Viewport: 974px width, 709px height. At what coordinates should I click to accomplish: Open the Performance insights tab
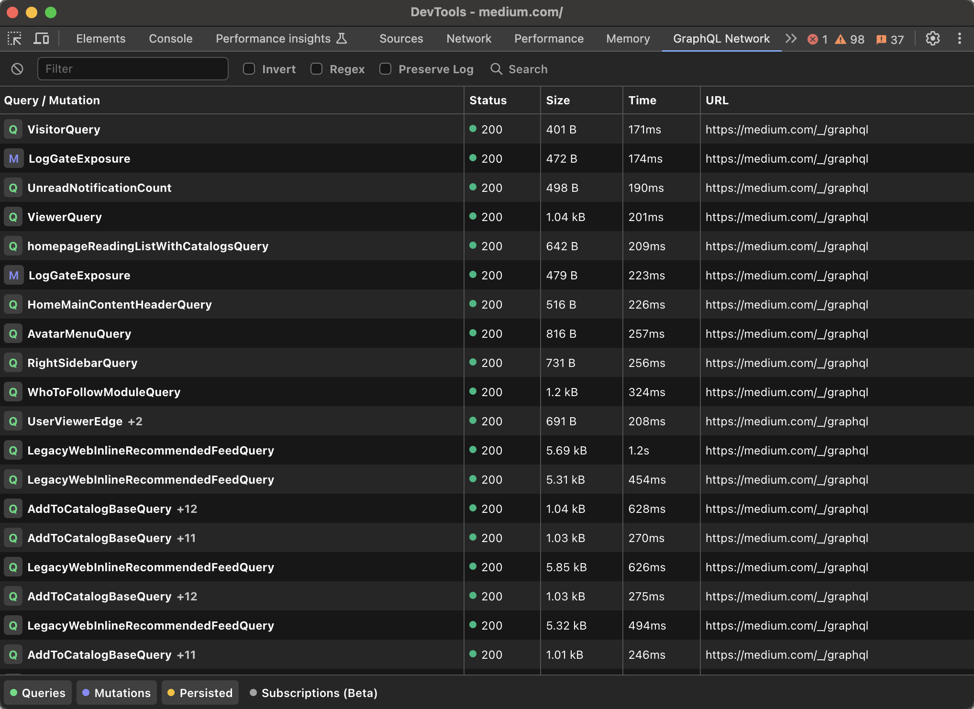[273, 38]
